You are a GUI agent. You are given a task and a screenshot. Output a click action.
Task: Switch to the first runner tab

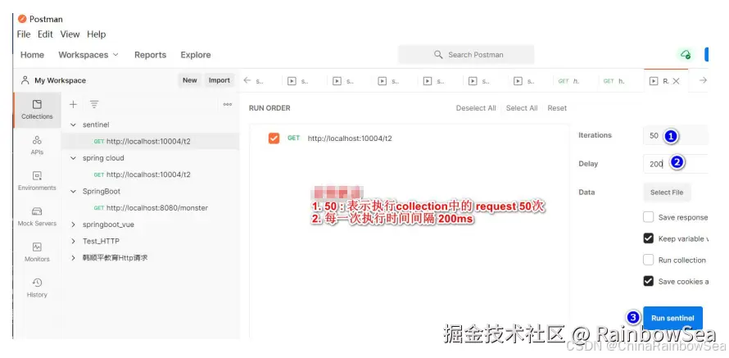coord(298,81)
